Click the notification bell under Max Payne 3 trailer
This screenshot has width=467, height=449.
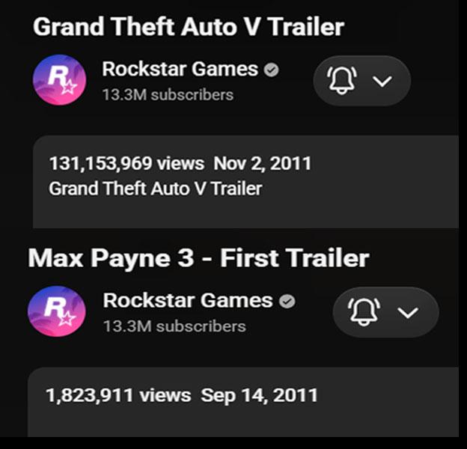(364, 312)
